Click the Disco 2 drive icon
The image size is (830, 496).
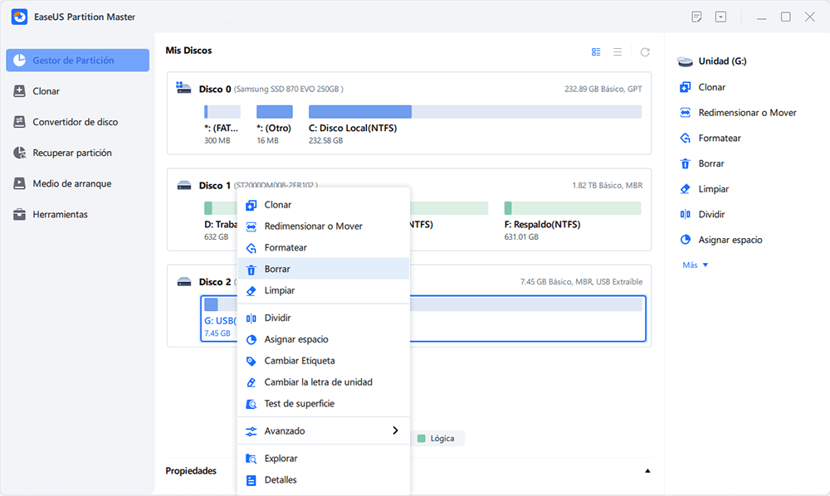point(183,282)
